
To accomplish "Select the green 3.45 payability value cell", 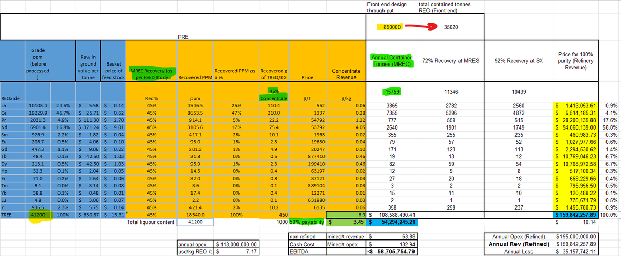I will [x=347, y=222].
